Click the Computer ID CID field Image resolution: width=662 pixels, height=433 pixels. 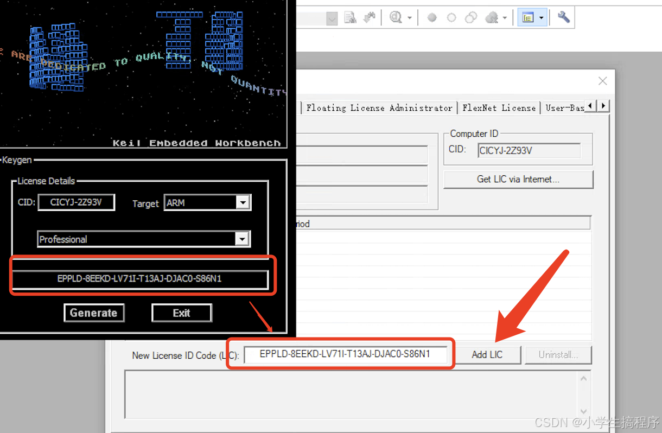pos(529,151)
